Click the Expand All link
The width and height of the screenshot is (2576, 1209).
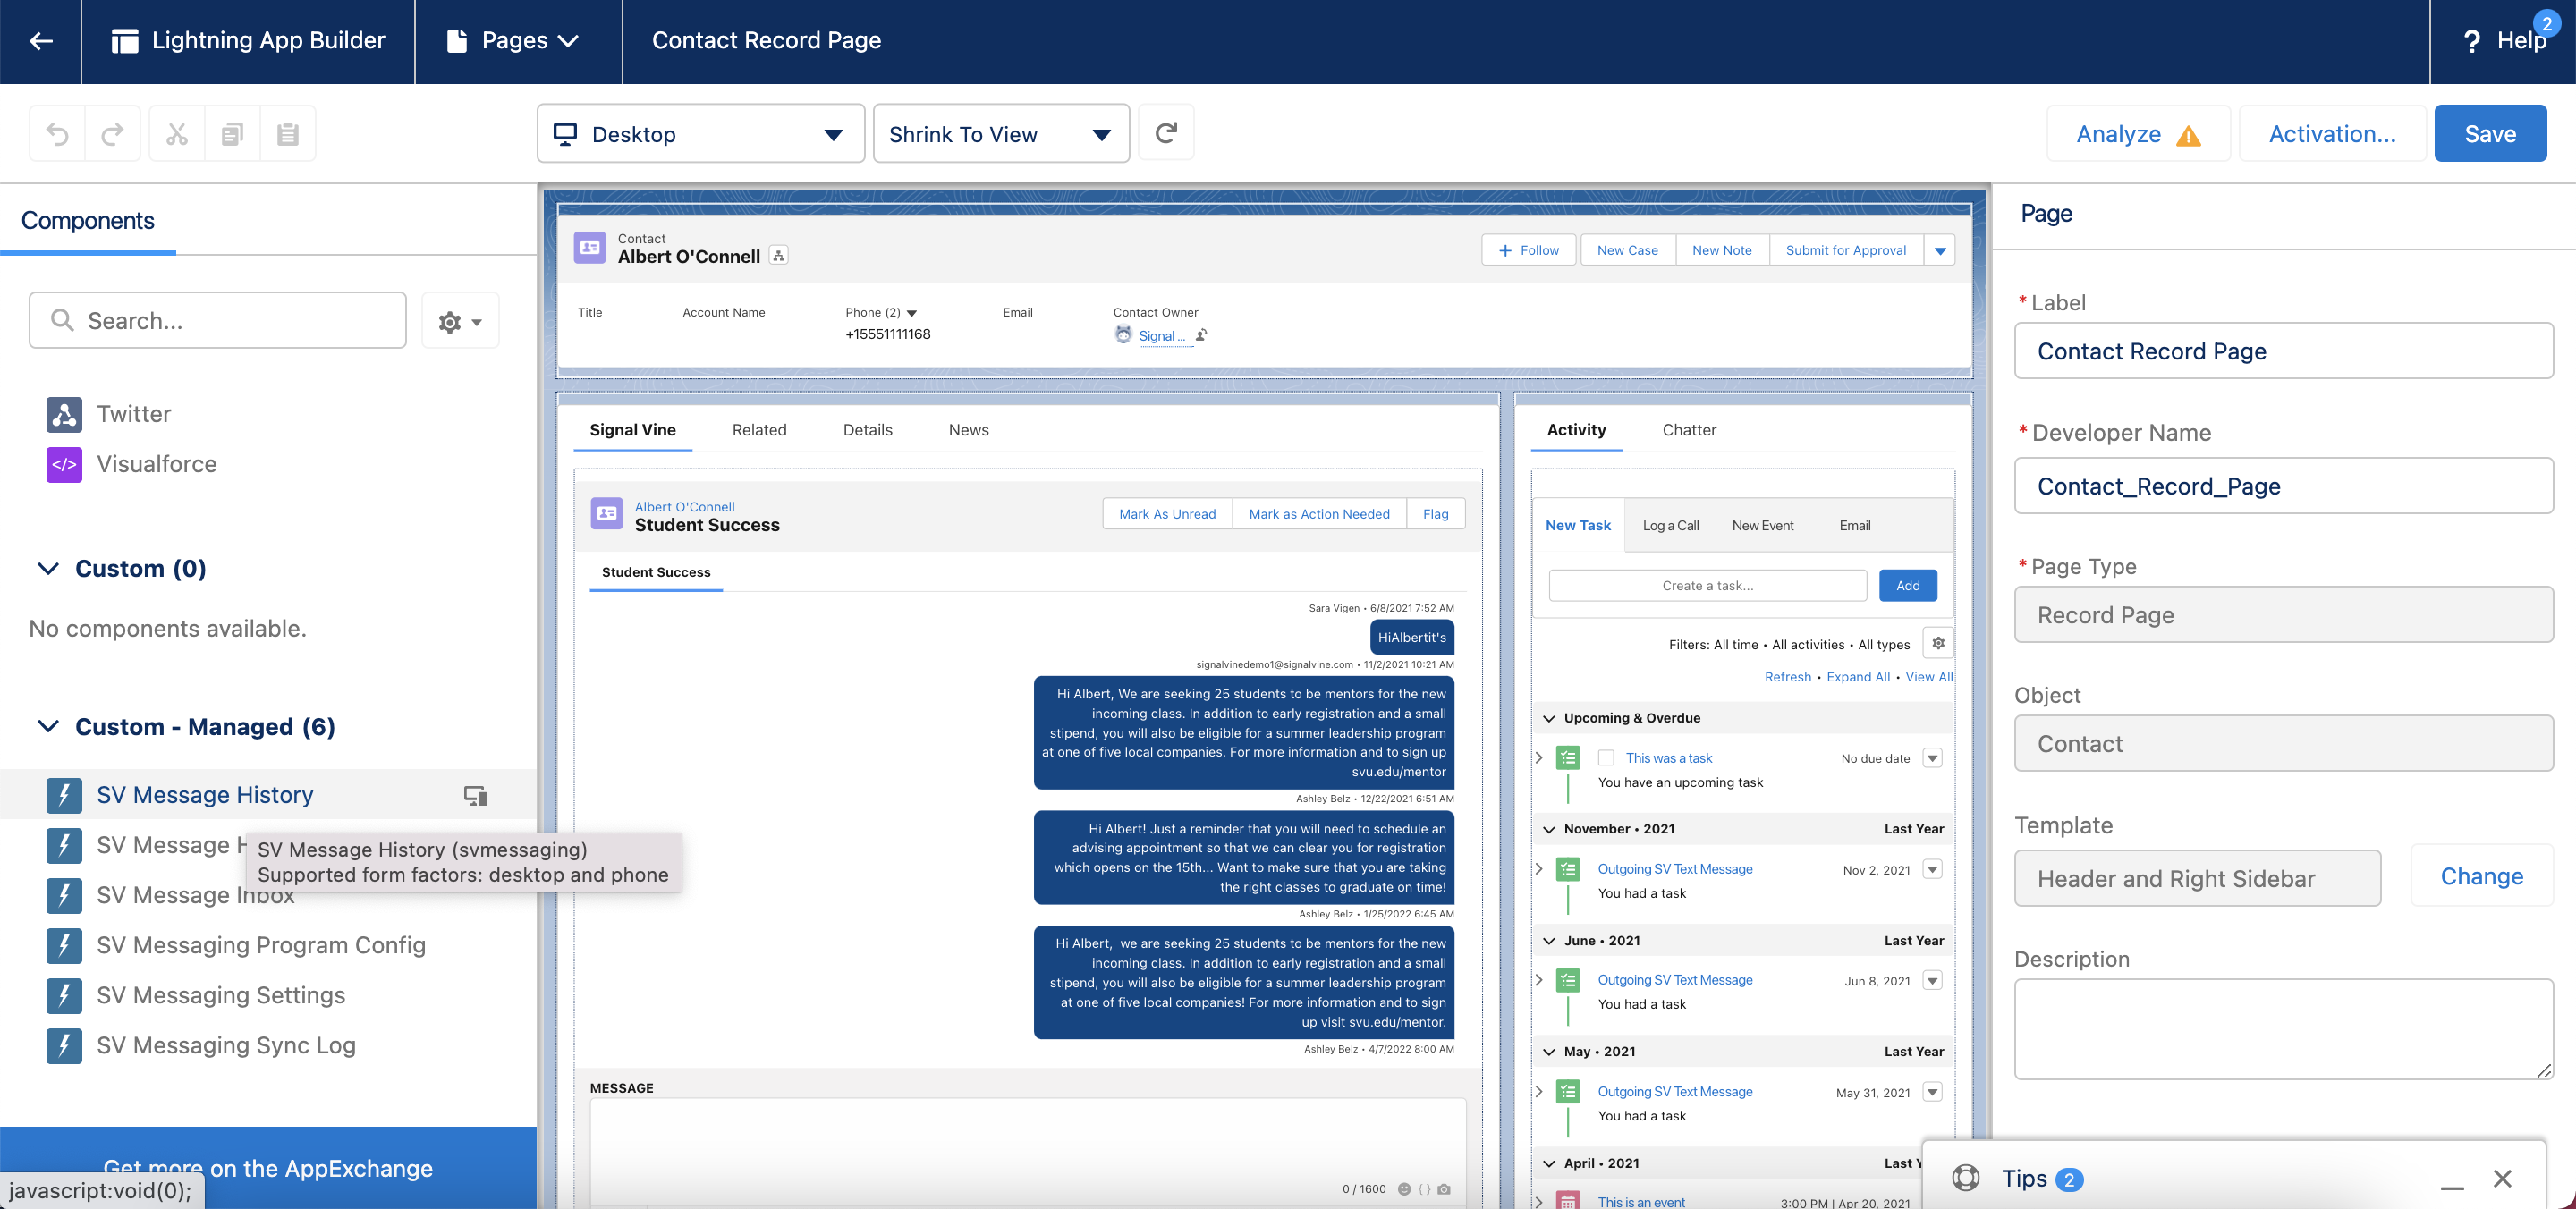point(1858,677)
